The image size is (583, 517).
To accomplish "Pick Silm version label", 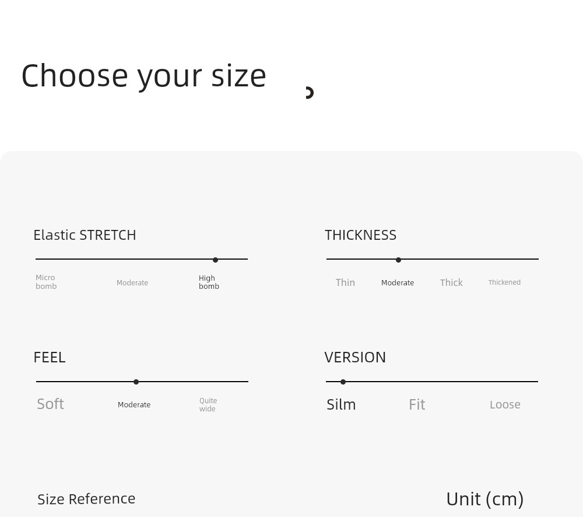I will coord(341,404).
